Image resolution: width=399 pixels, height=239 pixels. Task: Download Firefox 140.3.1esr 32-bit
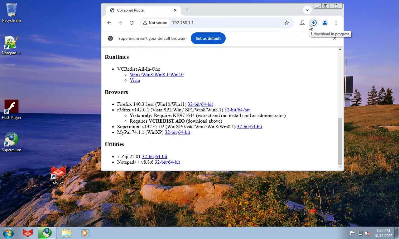pyautogui.click(x=194, y=104)
